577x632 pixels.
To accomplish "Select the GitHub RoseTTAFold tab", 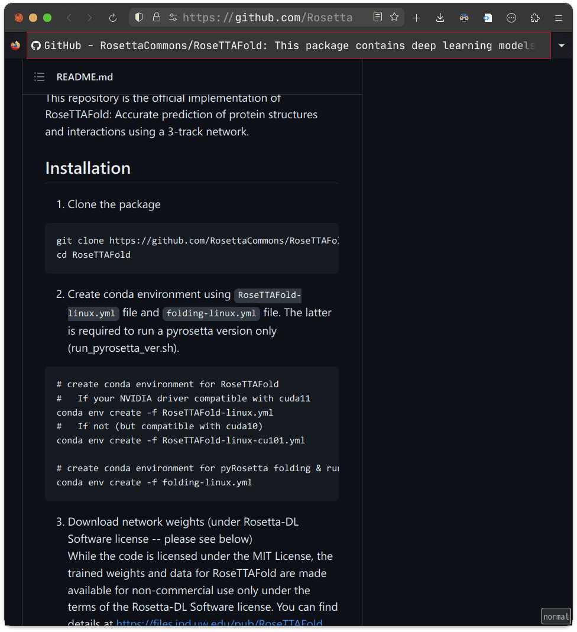I will pos(288,46).
